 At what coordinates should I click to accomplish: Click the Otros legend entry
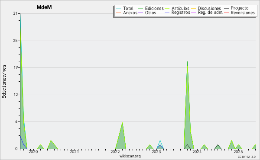click(x=147, y=13)
